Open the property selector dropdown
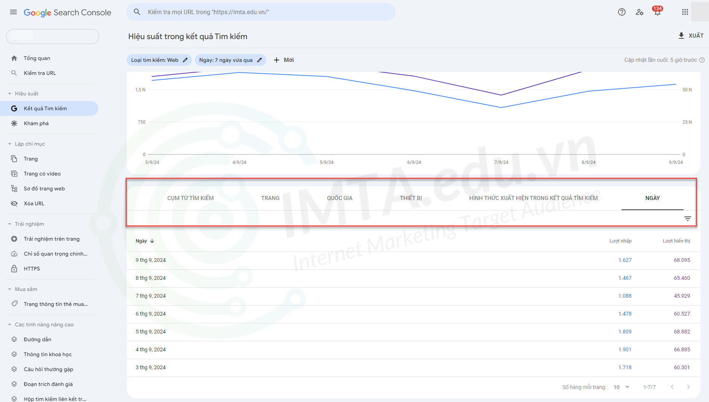Viewport: 709px width, 402px height. [x=53, y=37]
